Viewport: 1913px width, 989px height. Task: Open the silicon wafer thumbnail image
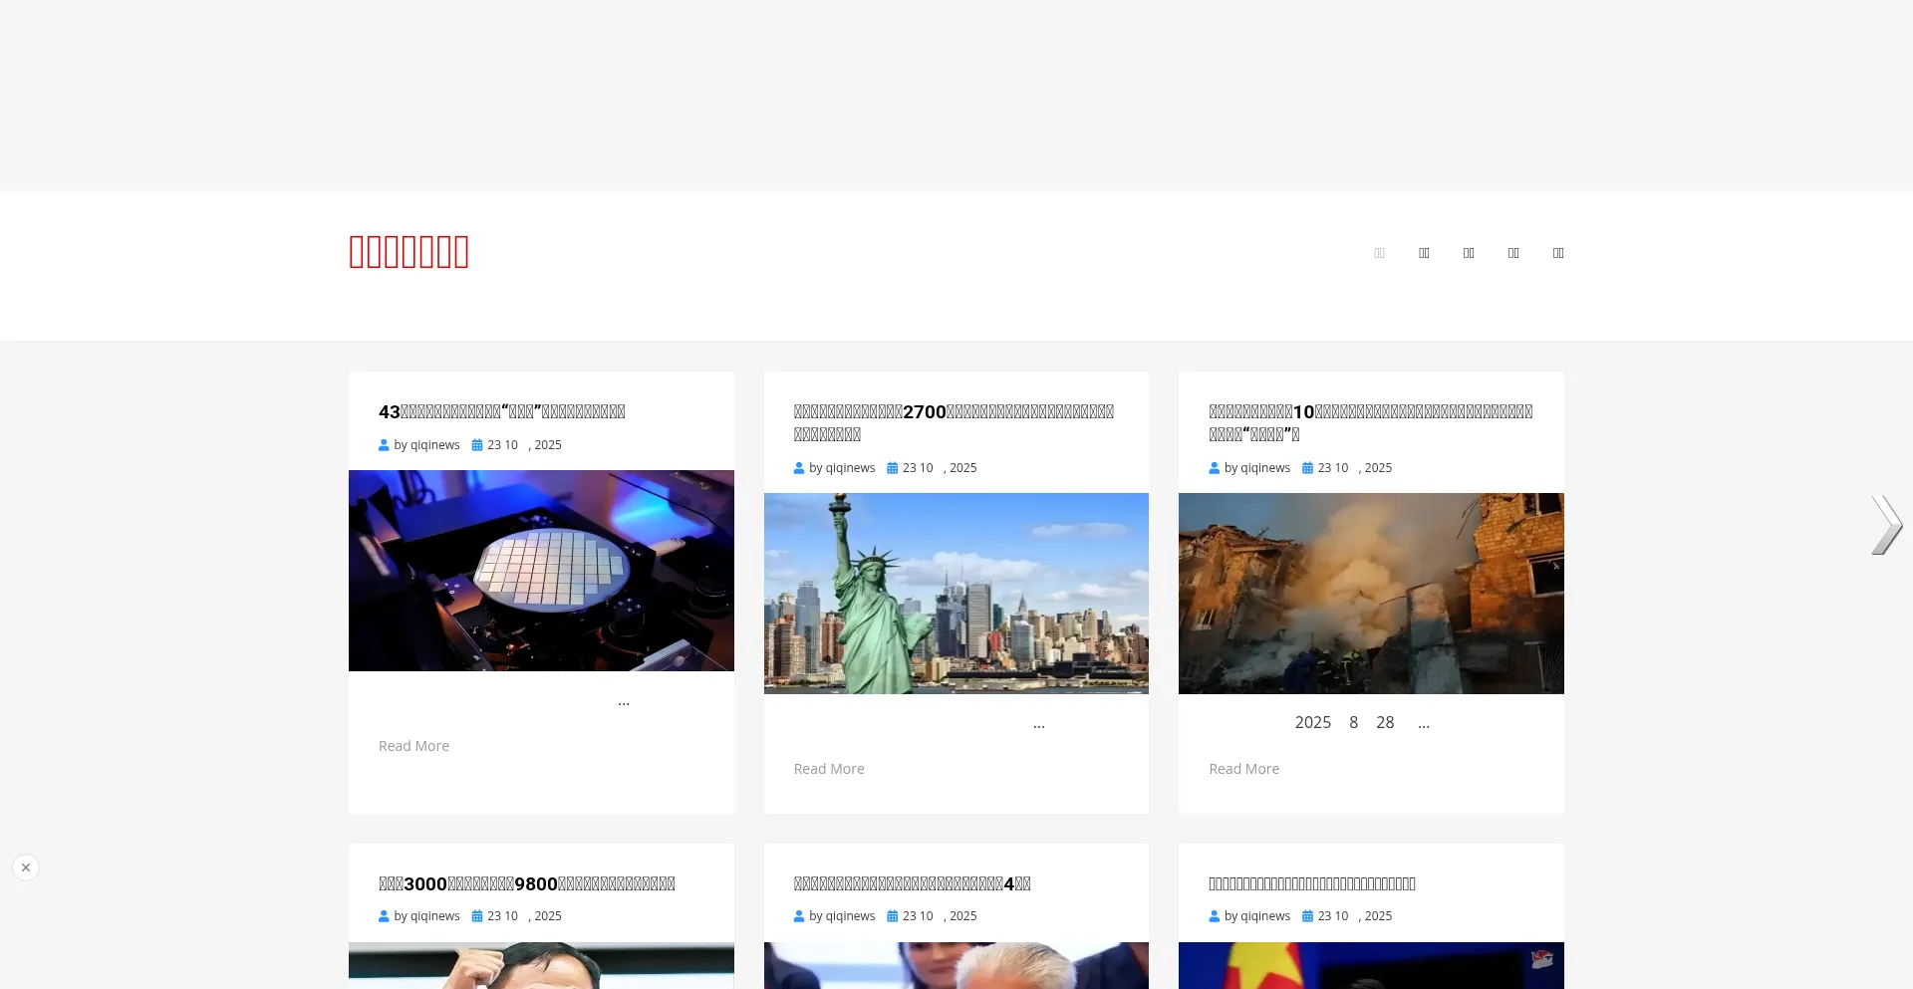[541, 571]
